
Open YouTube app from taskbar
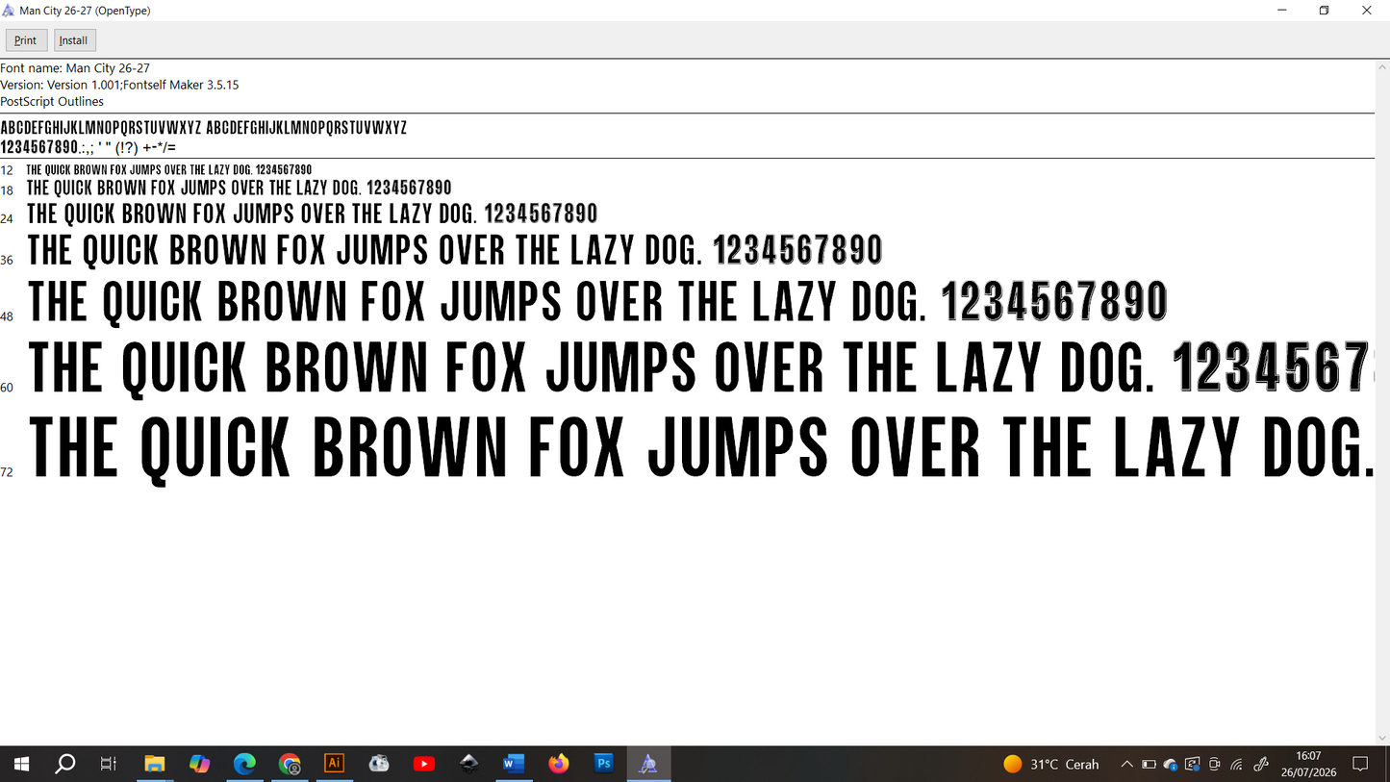click(424, 764)
